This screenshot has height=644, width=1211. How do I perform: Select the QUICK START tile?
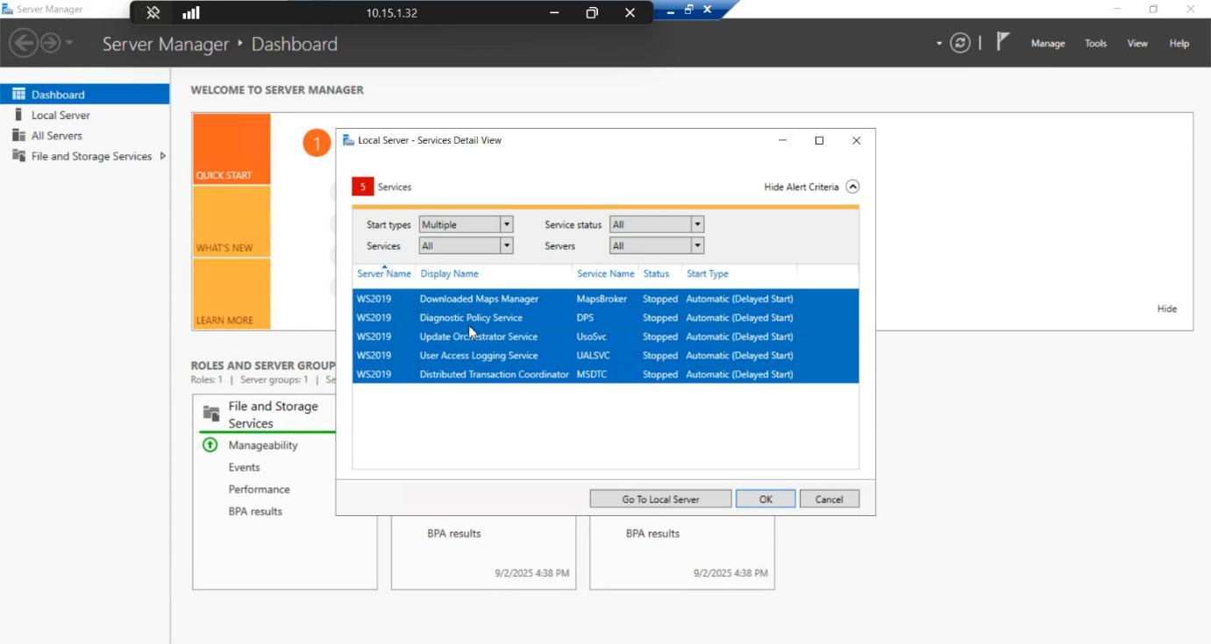click(x=232, y=149)
